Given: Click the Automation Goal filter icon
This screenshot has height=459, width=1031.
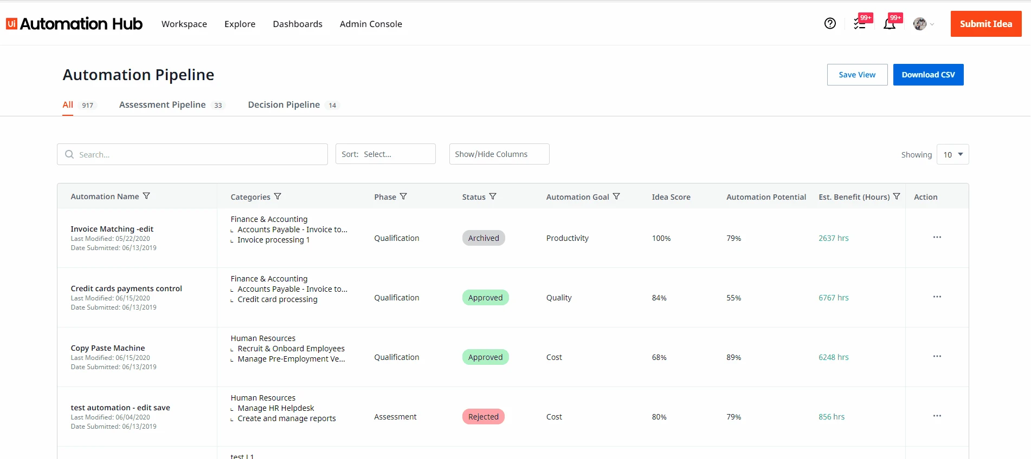Looking at the screenshot, I should tap(616, 196).
